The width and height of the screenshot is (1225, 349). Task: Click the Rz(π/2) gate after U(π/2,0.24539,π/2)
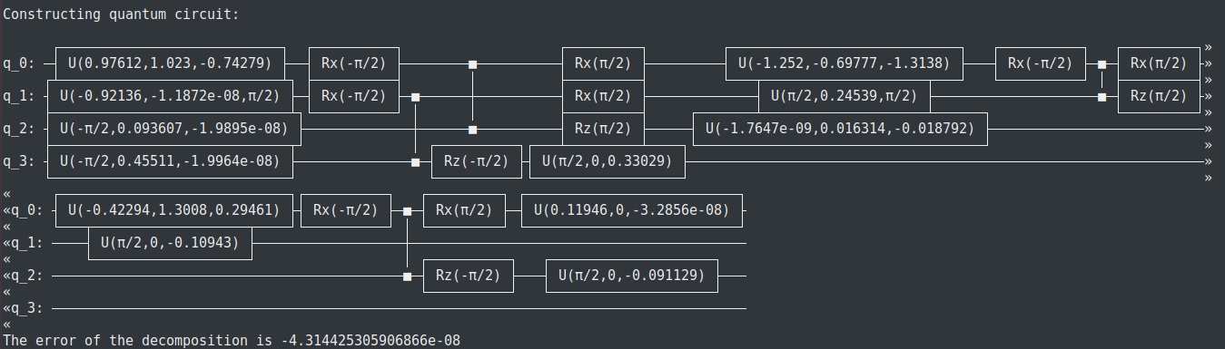pos(1159,96)
